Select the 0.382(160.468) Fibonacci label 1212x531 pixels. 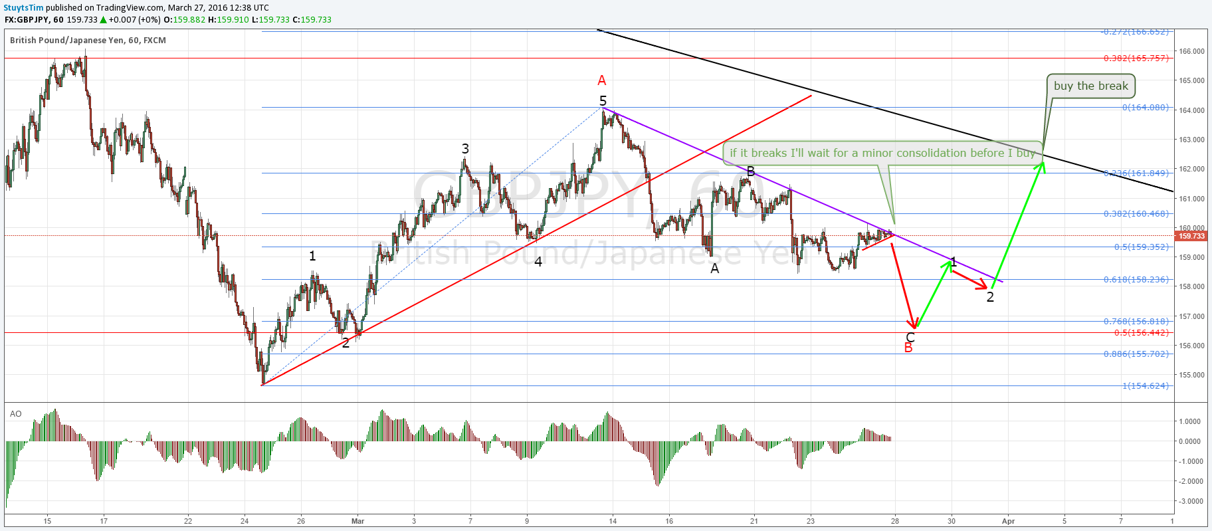[x=1136, y=214]
